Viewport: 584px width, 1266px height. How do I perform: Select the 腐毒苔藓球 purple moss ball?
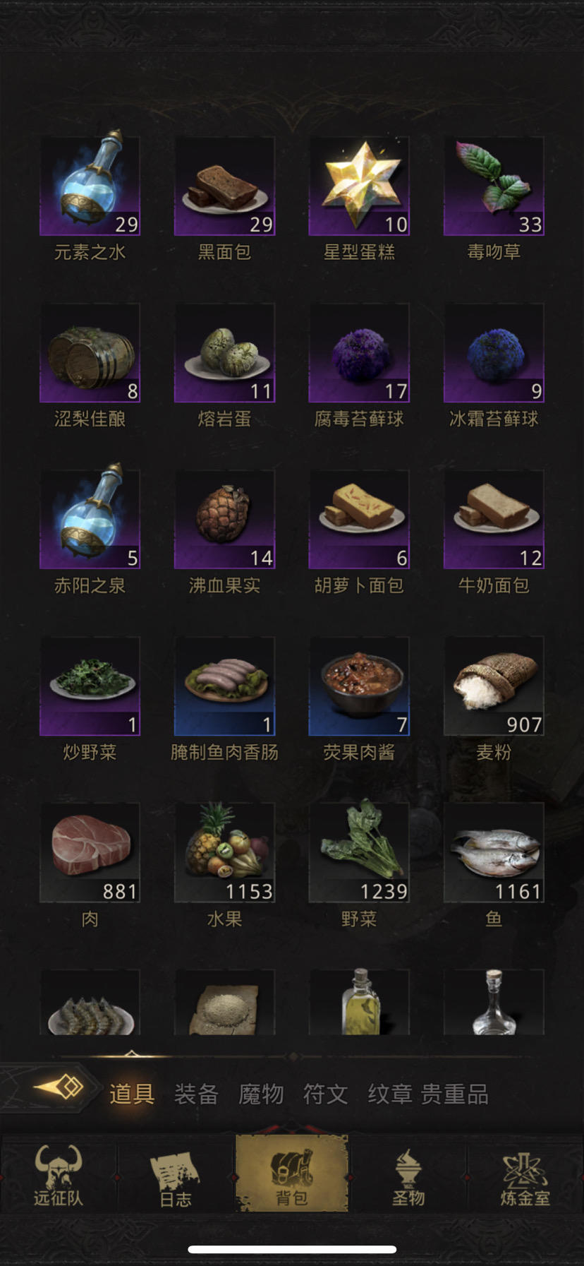[x=359, y=353]
